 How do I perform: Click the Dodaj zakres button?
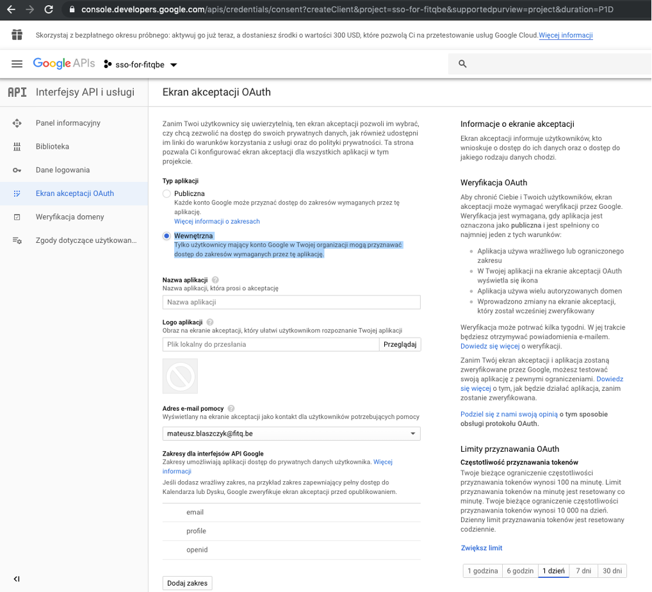[187, 583]
